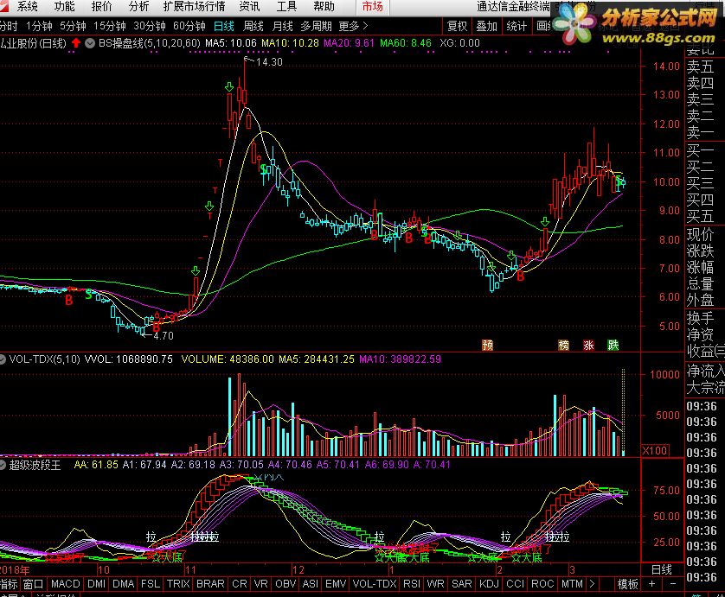Click the red app logo in the menu bar
The height and width of the screenshot is (597, 725).
pyautogui.click(x=3, y=6)
